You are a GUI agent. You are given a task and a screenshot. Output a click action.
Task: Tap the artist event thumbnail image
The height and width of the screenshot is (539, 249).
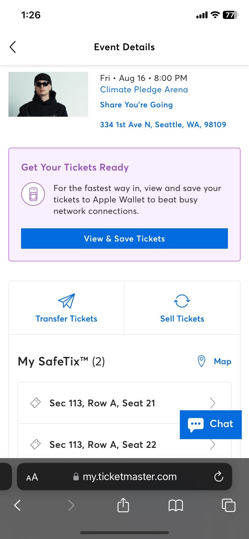click(48, 94)
